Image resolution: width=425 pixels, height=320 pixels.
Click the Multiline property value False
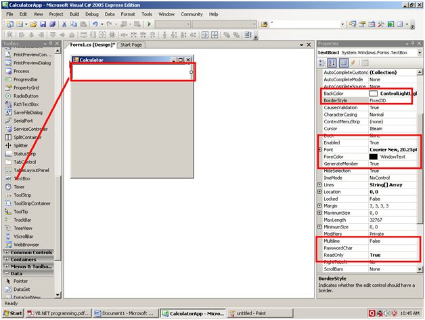(375, 241)
